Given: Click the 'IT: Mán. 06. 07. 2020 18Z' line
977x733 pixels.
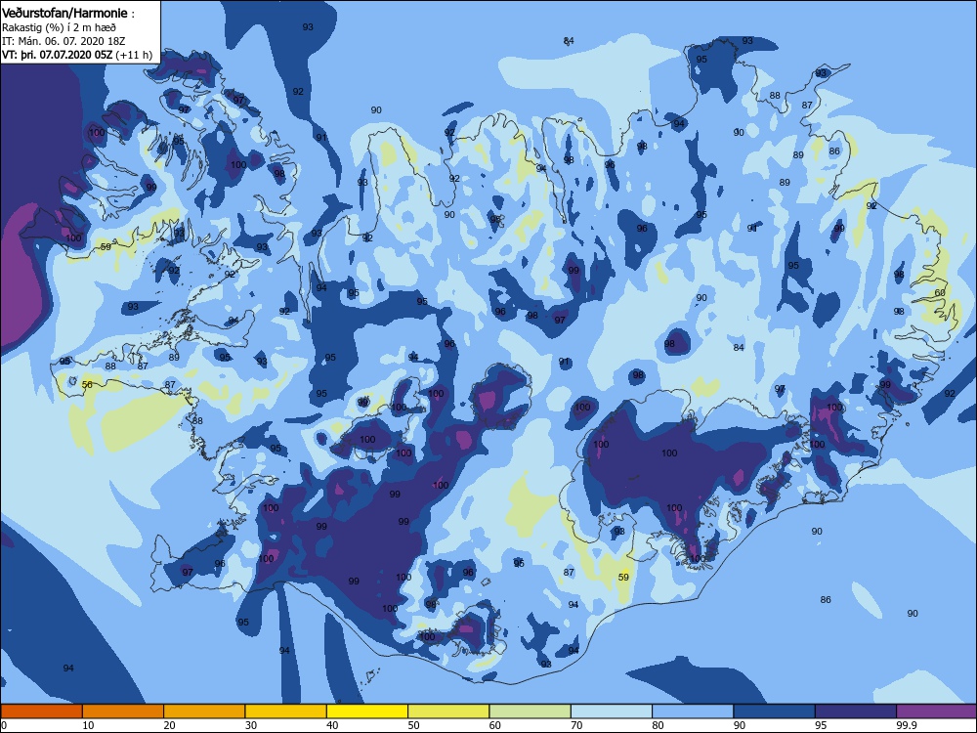Looking at the screenshot, I should pyautogui.click(x=64, y=41).
